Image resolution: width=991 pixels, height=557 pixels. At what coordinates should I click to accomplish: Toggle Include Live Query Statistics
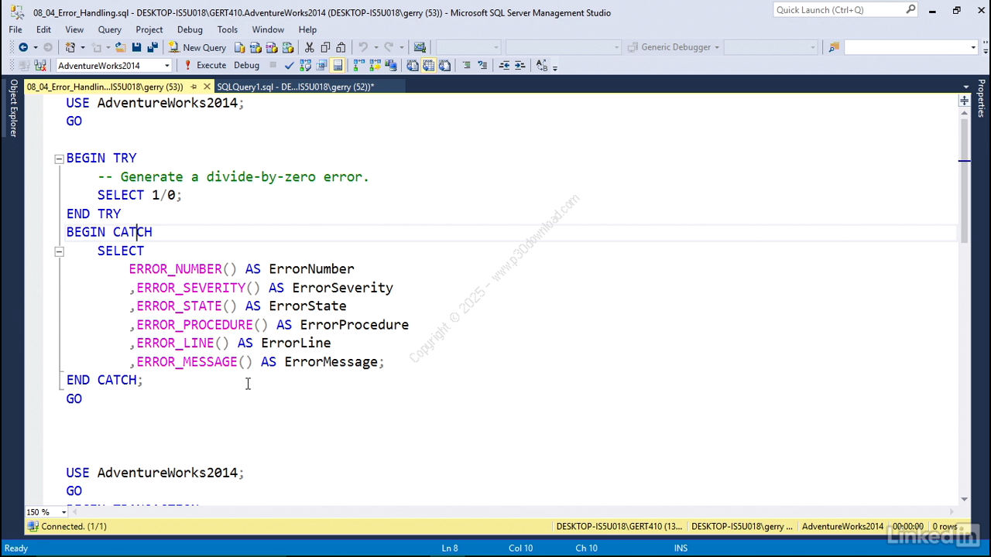pyautogui.click(x=375, y=66)
